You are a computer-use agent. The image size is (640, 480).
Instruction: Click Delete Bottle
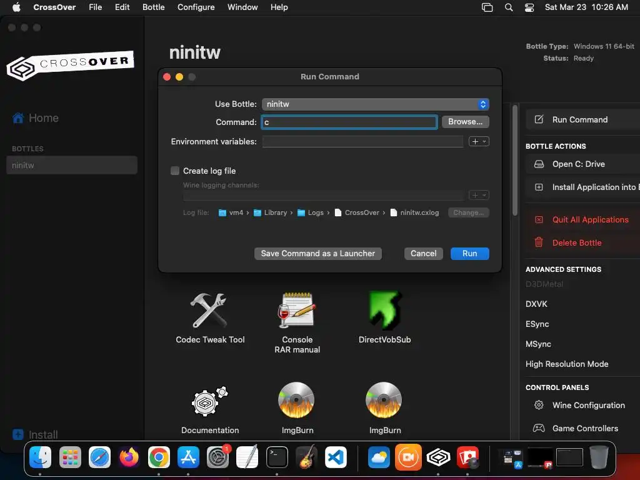[583, 243]
